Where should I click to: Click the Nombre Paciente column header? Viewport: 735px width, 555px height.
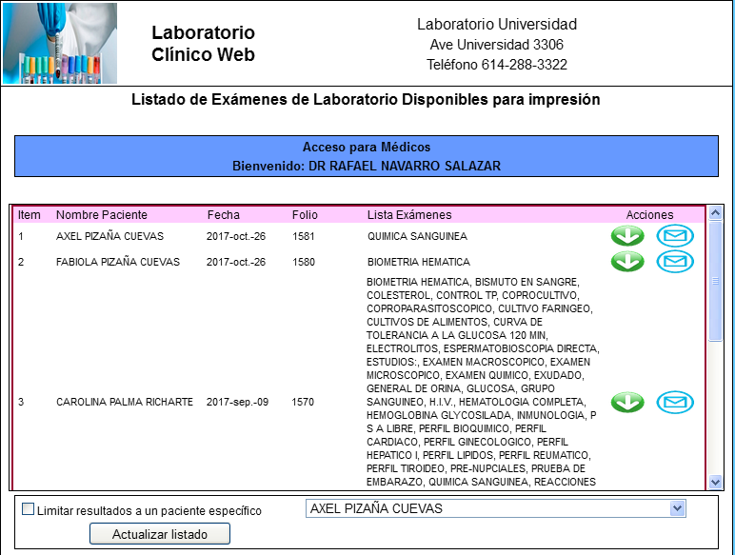(102, 215)
